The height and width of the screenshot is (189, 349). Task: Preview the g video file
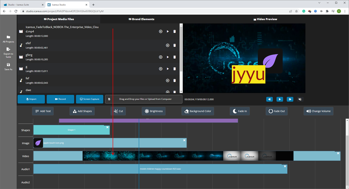[x=168, y=69]
